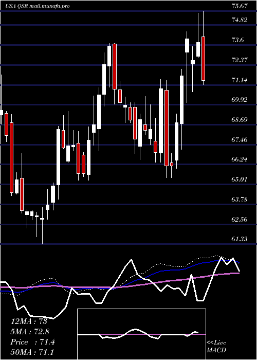Click the '50MA : 71.1' indicator text
257x360 pixels.
[32, 352]
